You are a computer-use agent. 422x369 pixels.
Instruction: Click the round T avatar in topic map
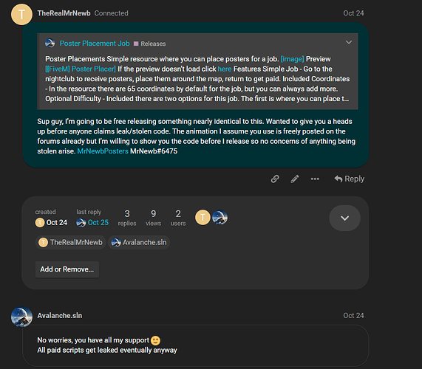point(203,217)
